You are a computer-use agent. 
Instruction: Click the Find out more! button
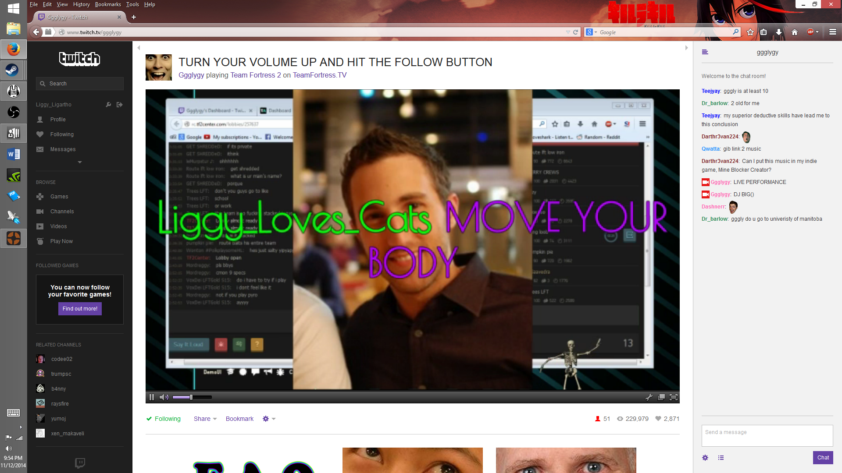80,309
